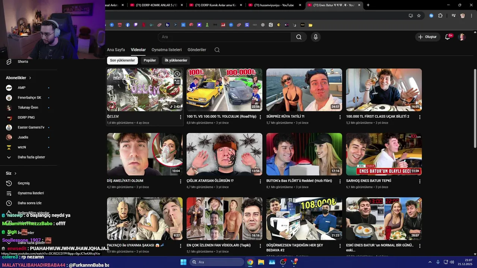Click YouTube search input field
This screenshot has width=477, height=268.
[x=224, y=37]
